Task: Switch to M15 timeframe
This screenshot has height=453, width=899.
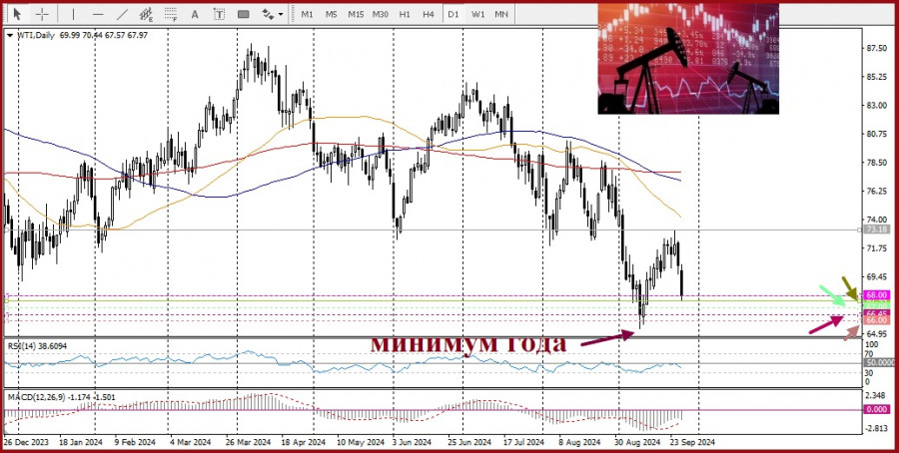Action: point(356,14)
